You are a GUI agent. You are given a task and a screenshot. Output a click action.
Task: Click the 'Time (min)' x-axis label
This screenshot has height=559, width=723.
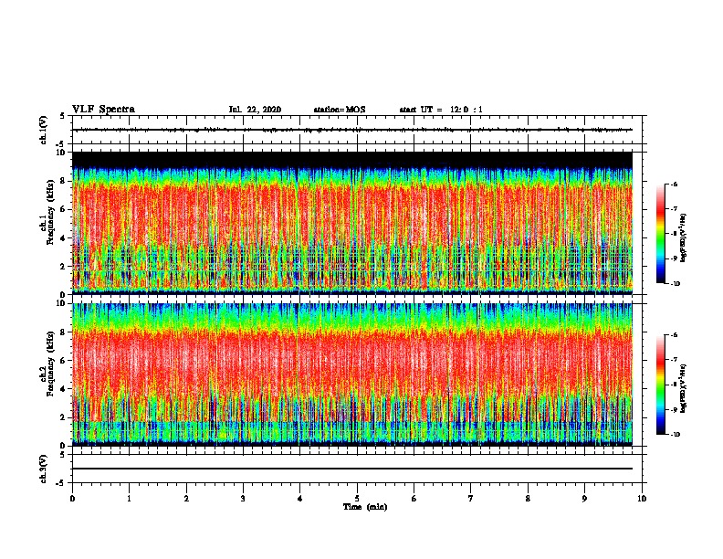(x=365, y=507)
